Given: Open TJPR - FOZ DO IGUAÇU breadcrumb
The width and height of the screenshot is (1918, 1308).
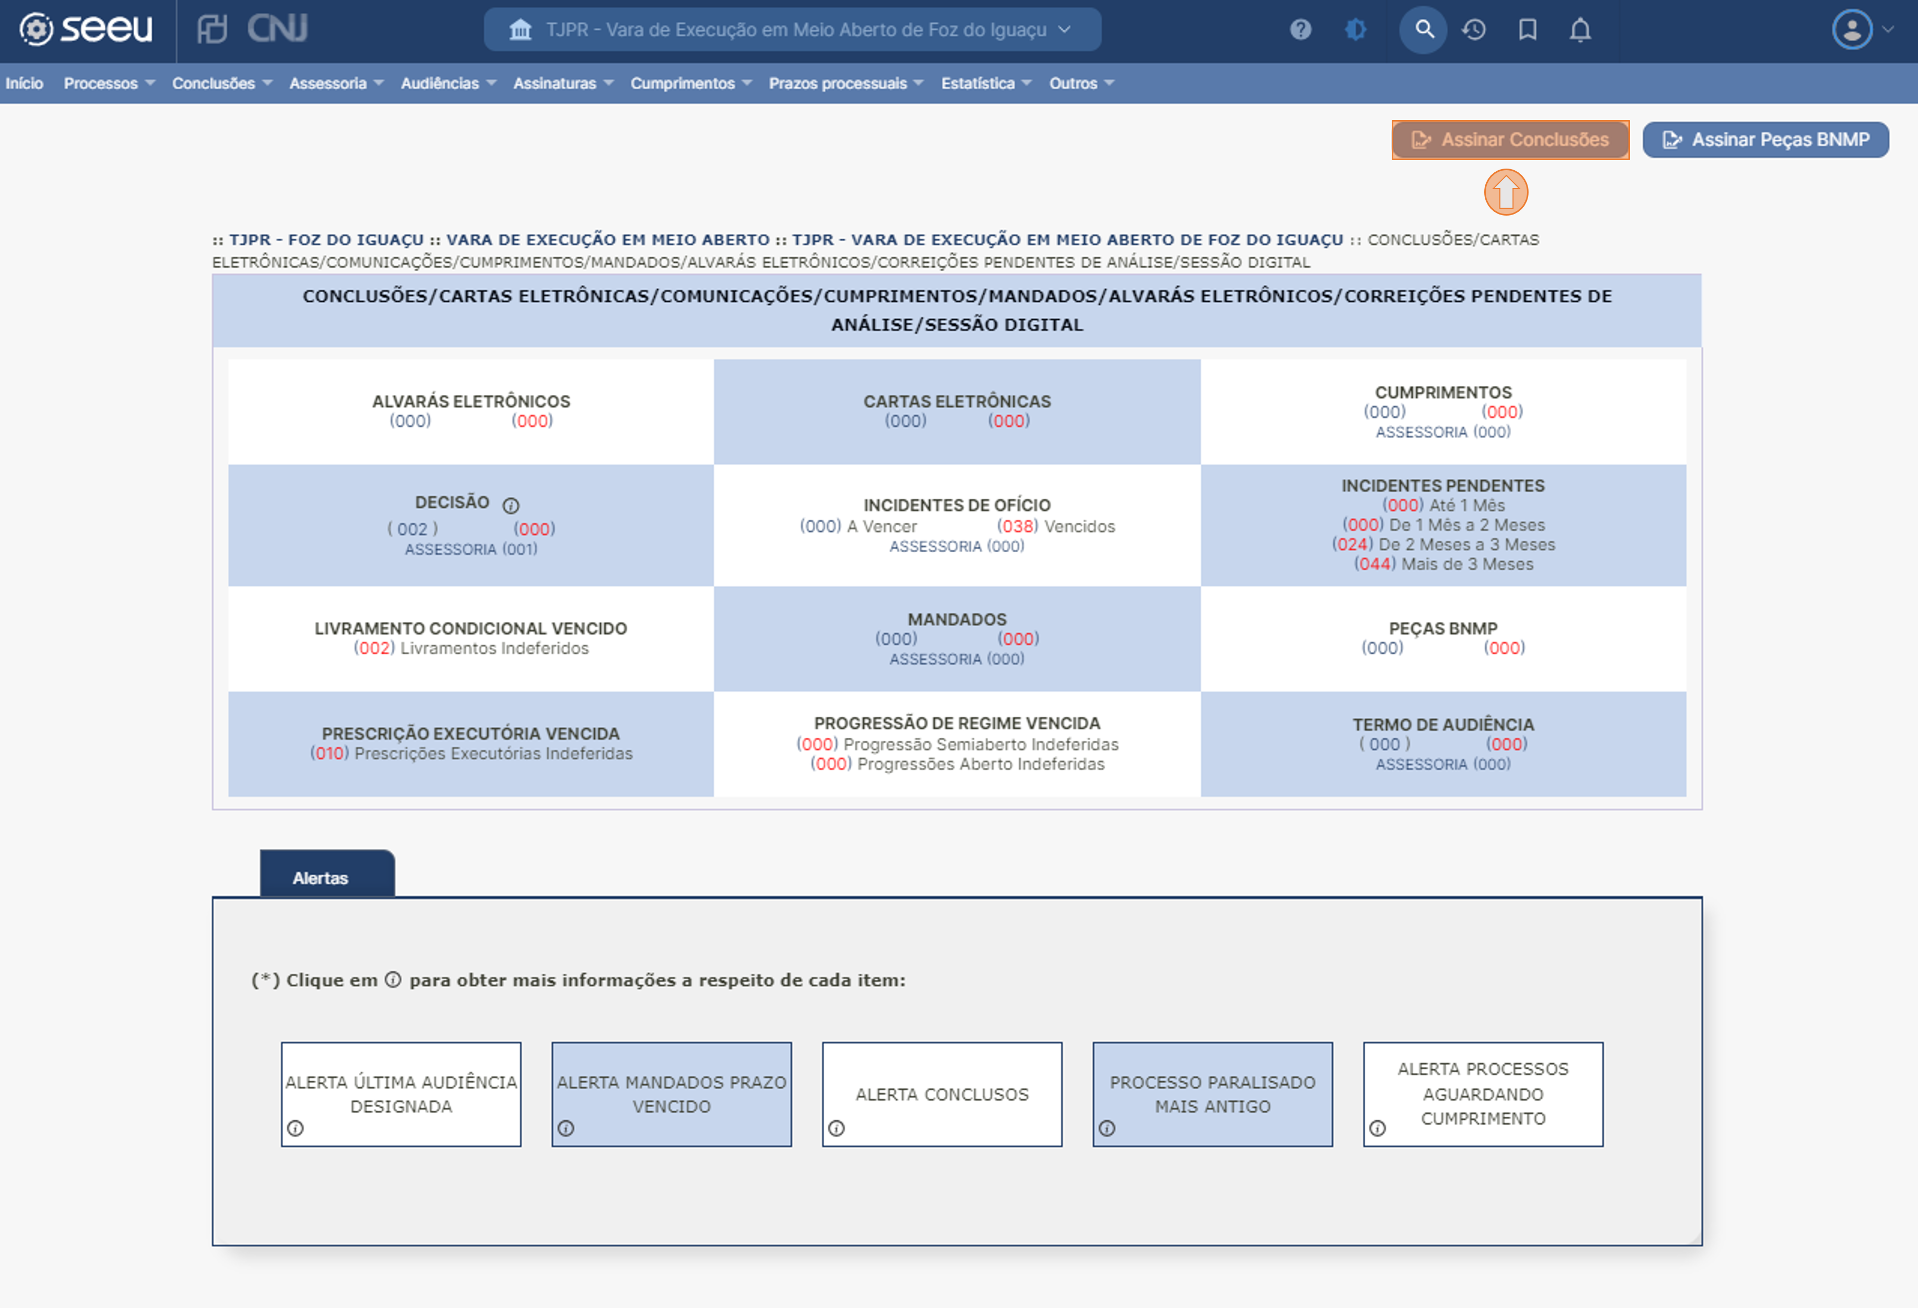Looking at the screenshot, I should point(326,239).
